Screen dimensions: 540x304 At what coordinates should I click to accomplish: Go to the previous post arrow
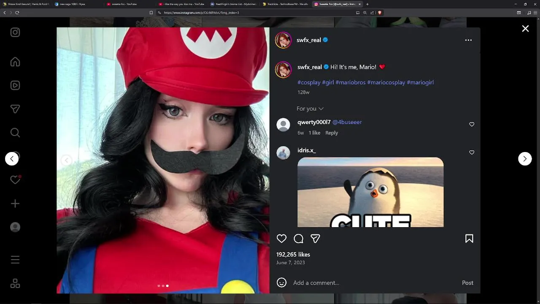[12, 159]
